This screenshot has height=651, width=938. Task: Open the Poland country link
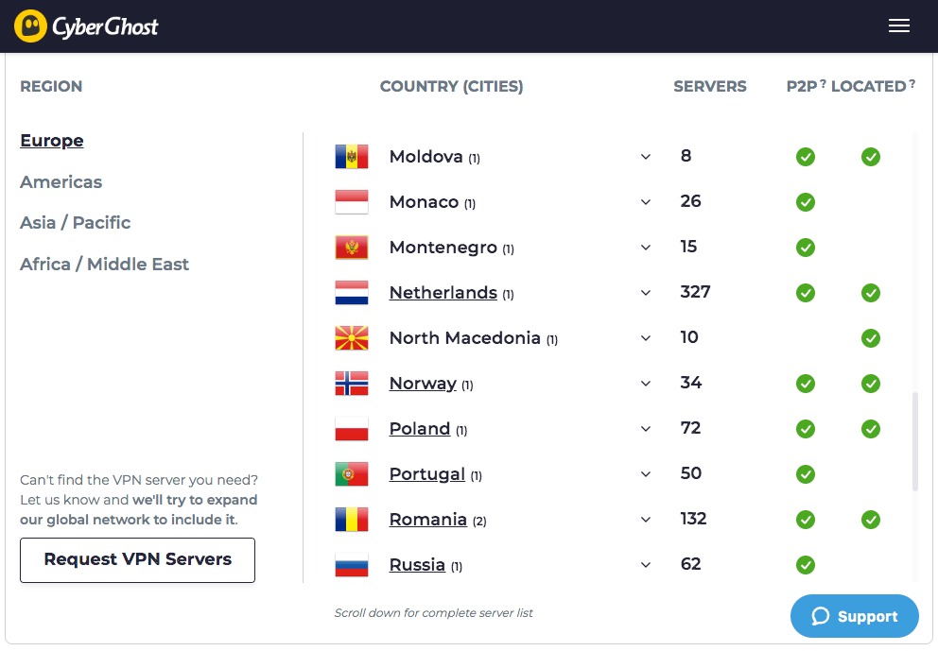click(x=419, y=429)
